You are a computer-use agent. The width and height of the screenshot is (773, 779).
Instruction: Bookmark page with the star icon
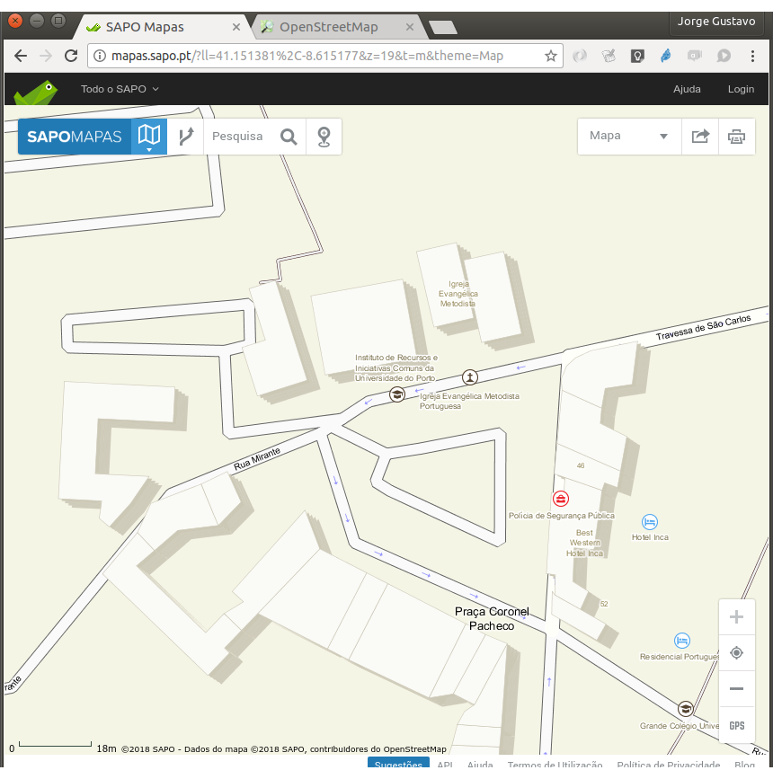(551, 56)
